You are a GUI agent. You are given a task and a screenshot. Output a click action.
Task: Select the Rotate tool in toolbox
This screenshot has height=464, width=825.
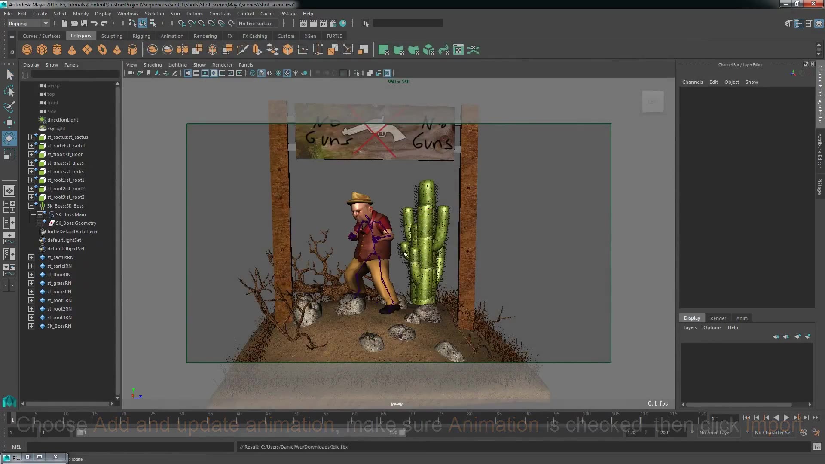(x=9, y=138)
